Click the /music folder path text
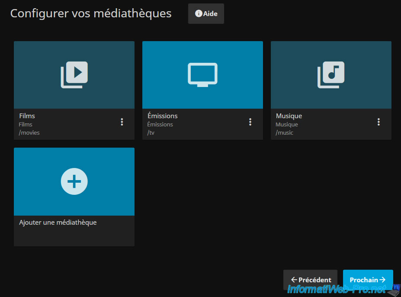The image size is (401, 297). pos(285,132)
